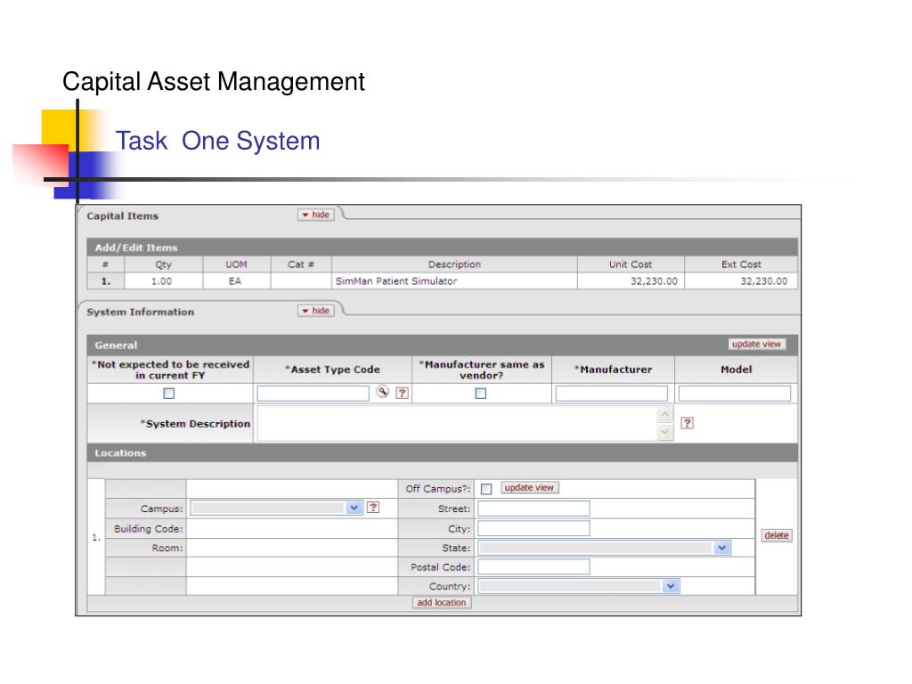Image resolution: width=912 pixels, height=684 pixels.
Task: Open help icon beside System Description box
Action: (x=687, y=423)
